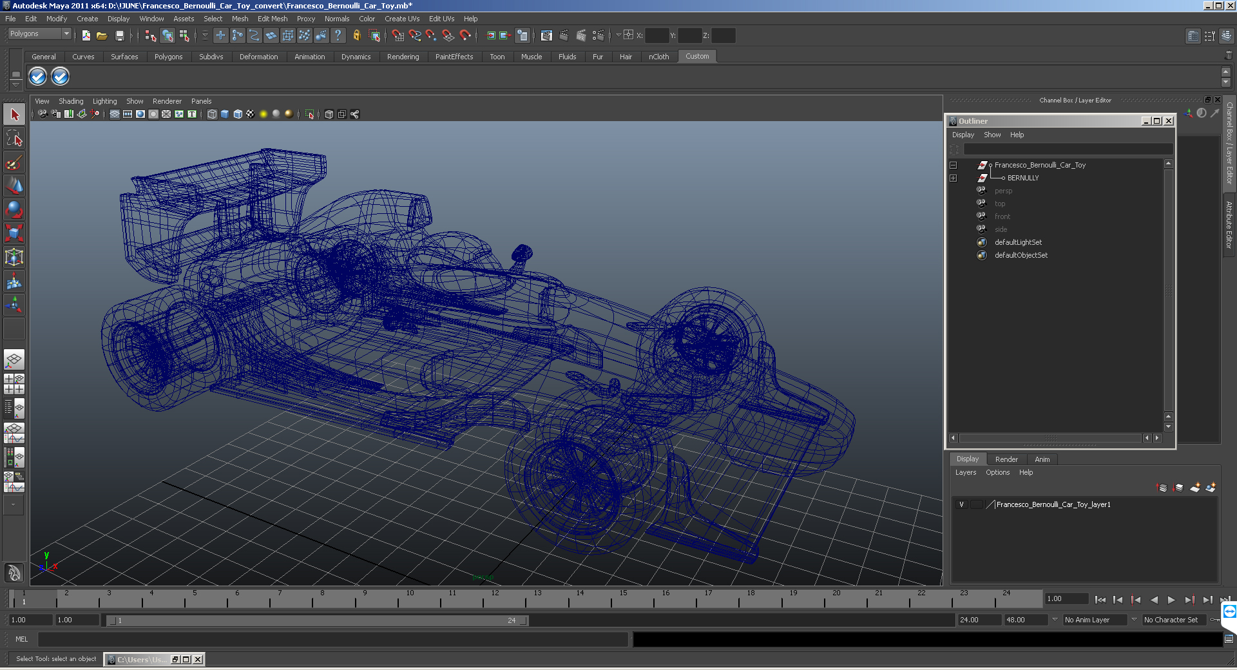Select the persp camera in Outliner
The height and width of the screenshot is (670, 1237).
(1003, 191)
